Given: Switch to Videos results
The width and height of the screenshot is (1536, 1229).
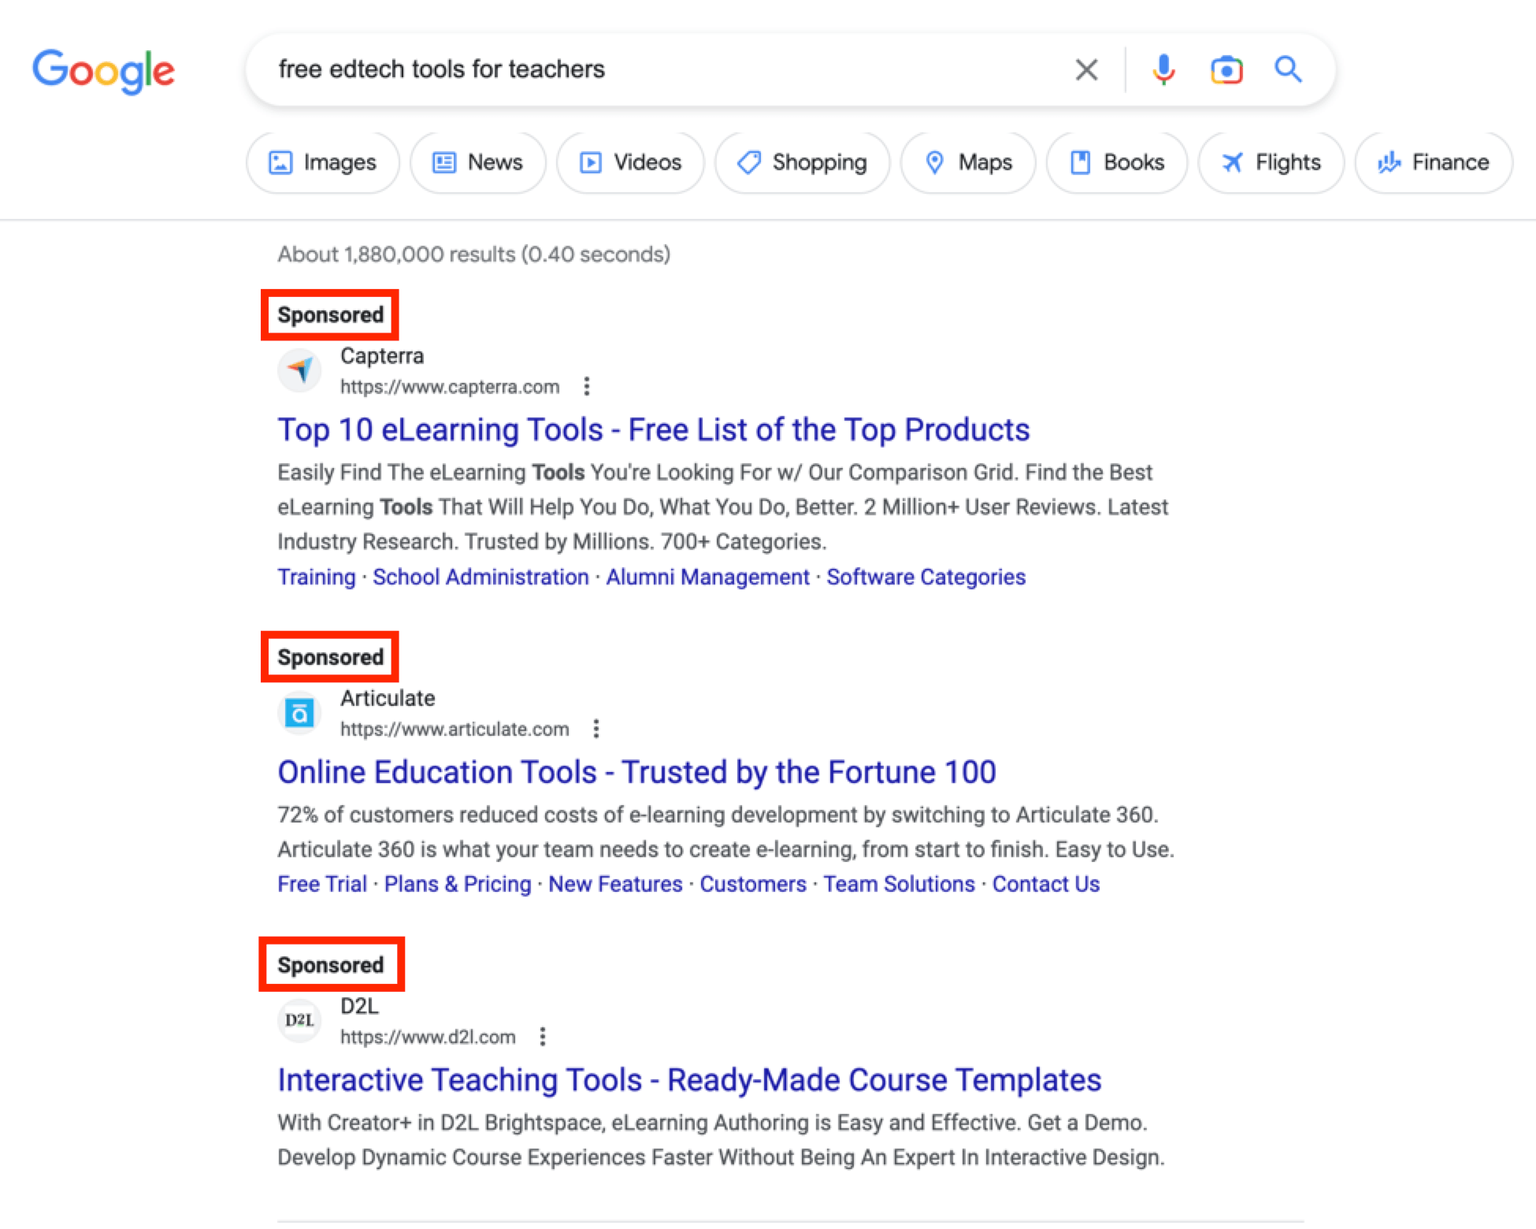Looking at the screenshot, I should (x=630, y=162).
